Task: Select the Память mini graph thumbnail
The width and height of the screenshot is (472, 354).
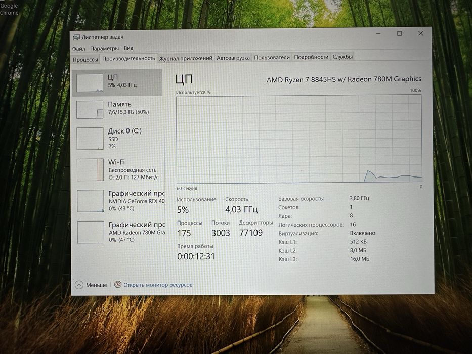Action: 90,110
